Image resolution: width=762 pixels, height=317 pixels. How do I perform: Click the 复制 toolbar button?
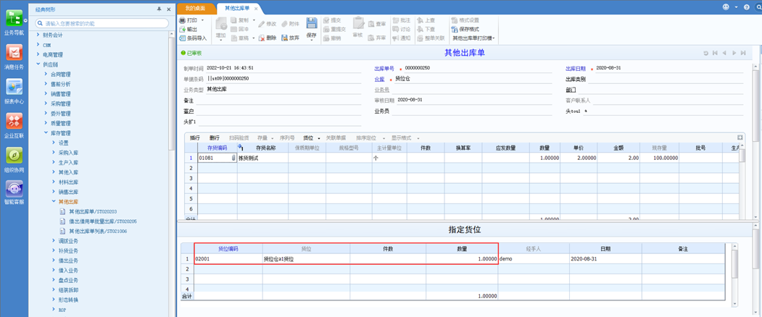239,20
